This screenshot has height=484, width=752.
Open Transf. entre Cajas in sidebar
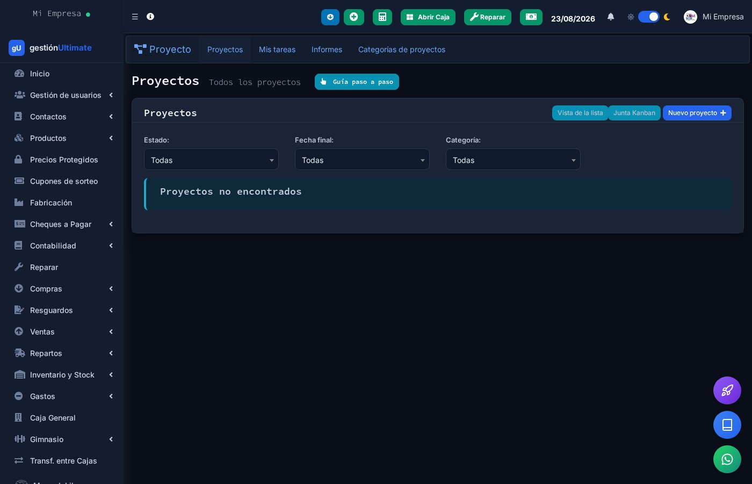coord(62,461)
